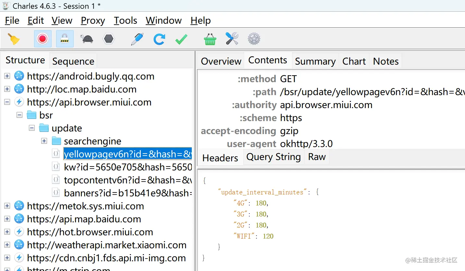Screen dimensions: 465x271
Task: Toggle the hexagon Breakpoints icon
Action: pyautogui.click(x=109, y=39)
